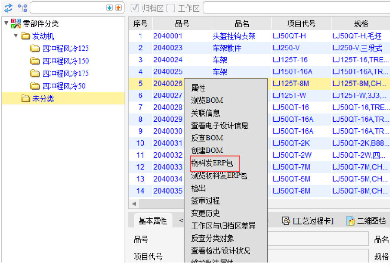Click part name 车架散件

pyautogui.click(x=227, y=48)
